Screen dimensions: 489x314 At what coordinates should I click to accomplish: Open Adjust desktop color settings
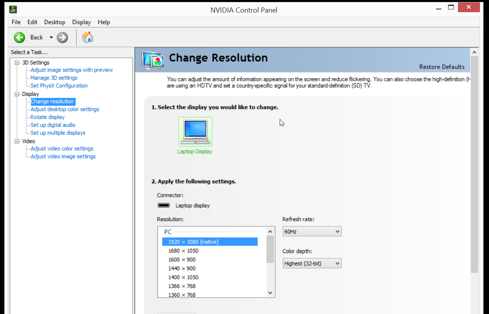[x=65, y=109]
